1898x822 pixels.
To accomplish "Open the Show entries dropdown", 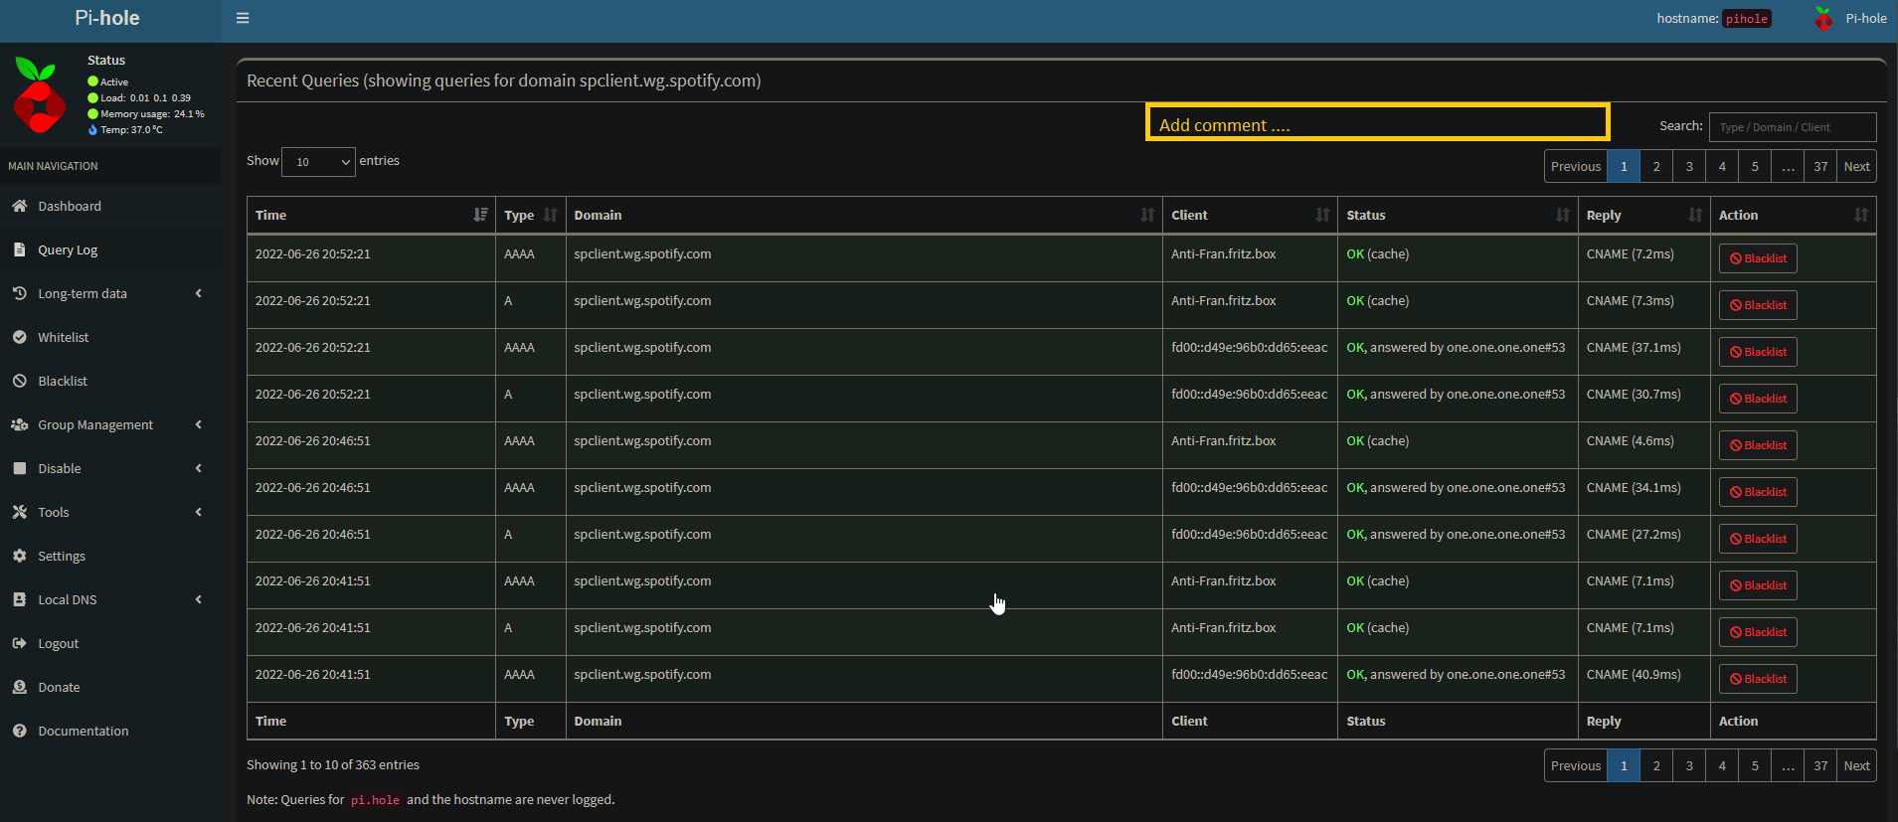I will click(x=318, y=161).
